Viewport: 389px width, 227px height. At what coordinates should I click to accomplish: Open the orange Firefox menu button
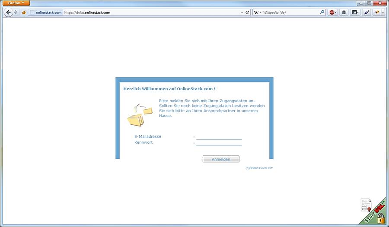tap(16, 3)
